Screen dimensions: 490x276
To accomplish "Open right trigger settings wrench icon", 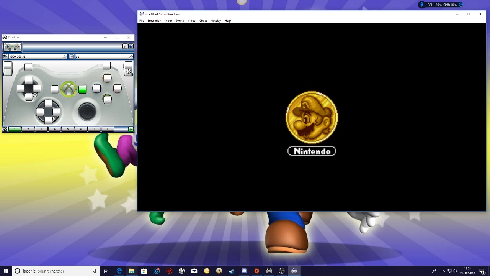I will 129,72.
